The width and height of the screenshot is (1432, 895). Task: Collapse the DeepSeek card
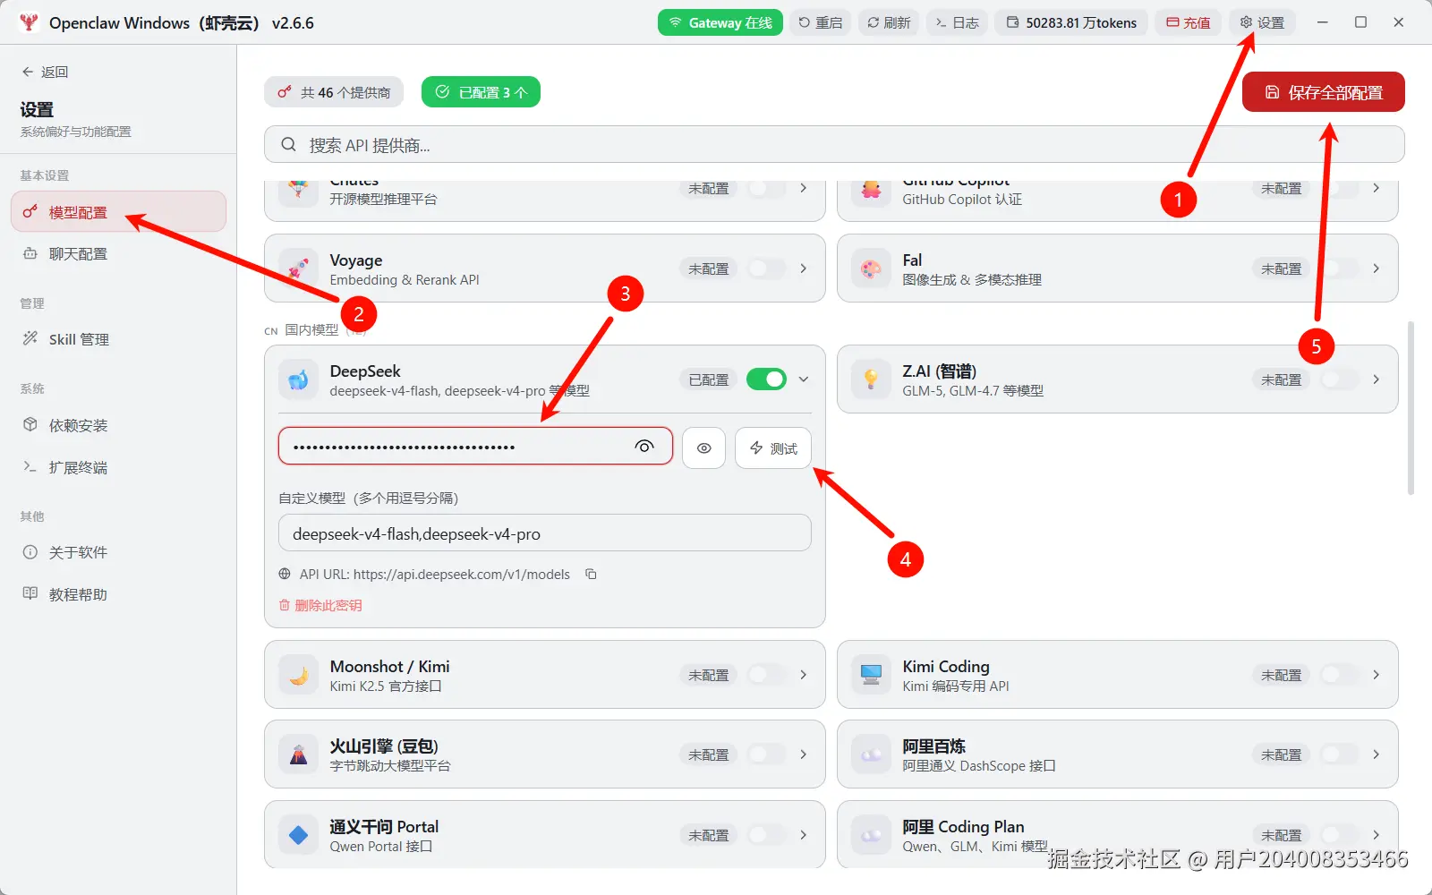click(x=804, y=379)
